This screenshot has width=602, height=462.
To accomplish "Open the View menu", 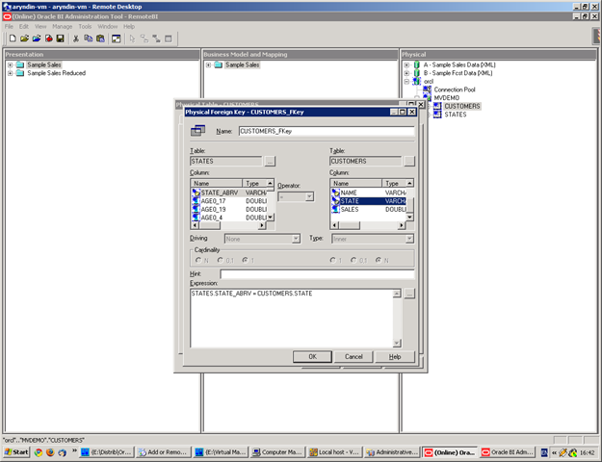I will tap(40, 27).
